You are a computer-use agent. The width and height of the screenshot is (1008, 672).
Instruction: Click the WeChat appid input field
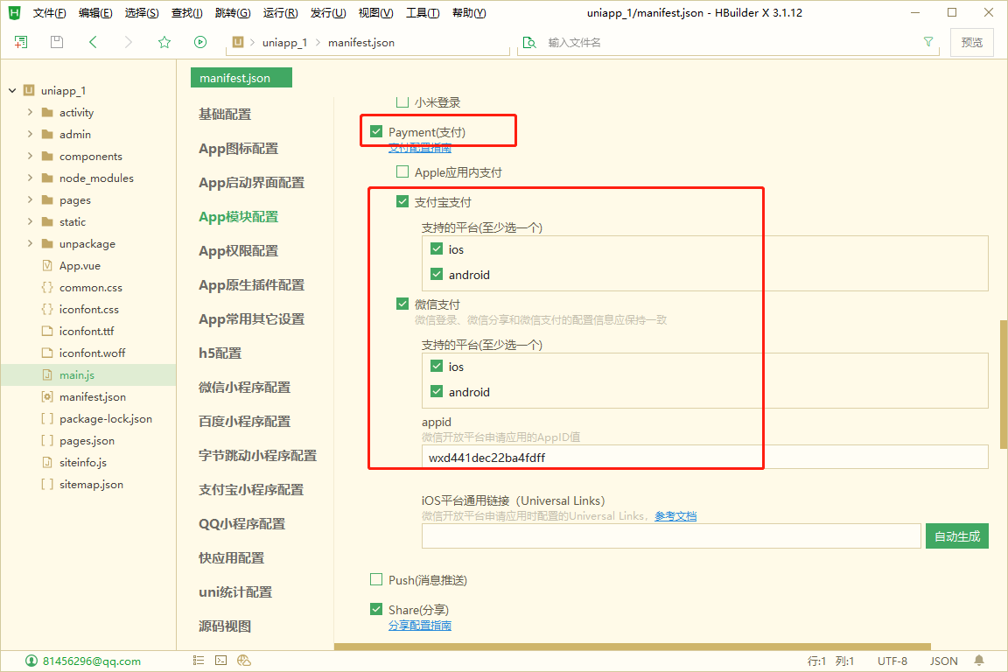(x=704, y=458)
